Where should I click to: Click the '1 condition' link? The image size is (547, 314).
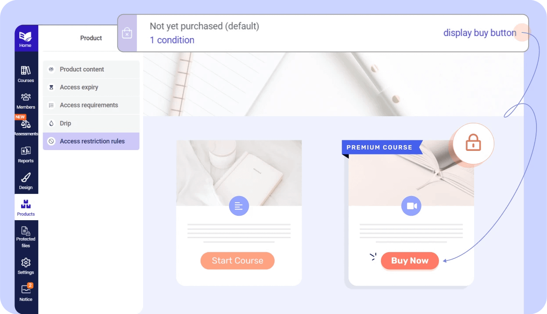coord(172,40)
